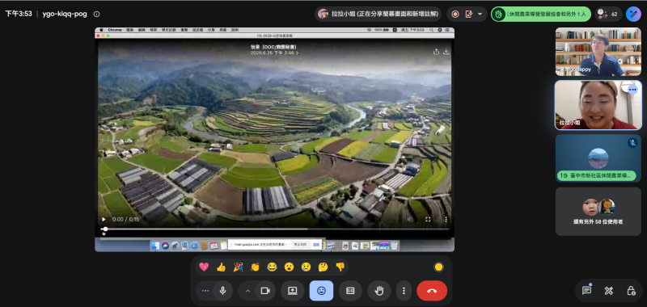Open Gemini magic pencil button
Screen dimensions: 647x307
point(633,14)
